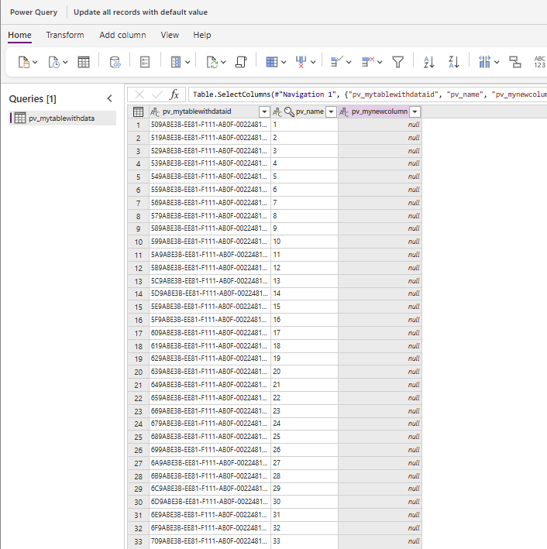Click pv_mytablewithdataid column type icon
Screen dimensions: 547x549
click(155, 112)
